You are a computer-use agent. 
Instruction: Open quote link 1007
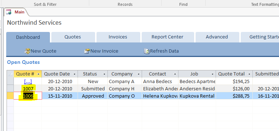(28, 89)
